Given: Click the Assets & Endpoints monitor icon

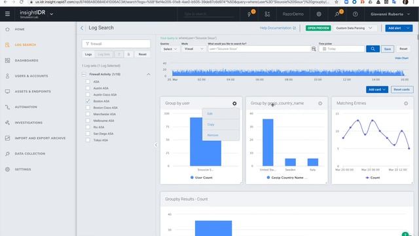Looking at the screenshot, I should pyautogui.click(x=7, y=92).
